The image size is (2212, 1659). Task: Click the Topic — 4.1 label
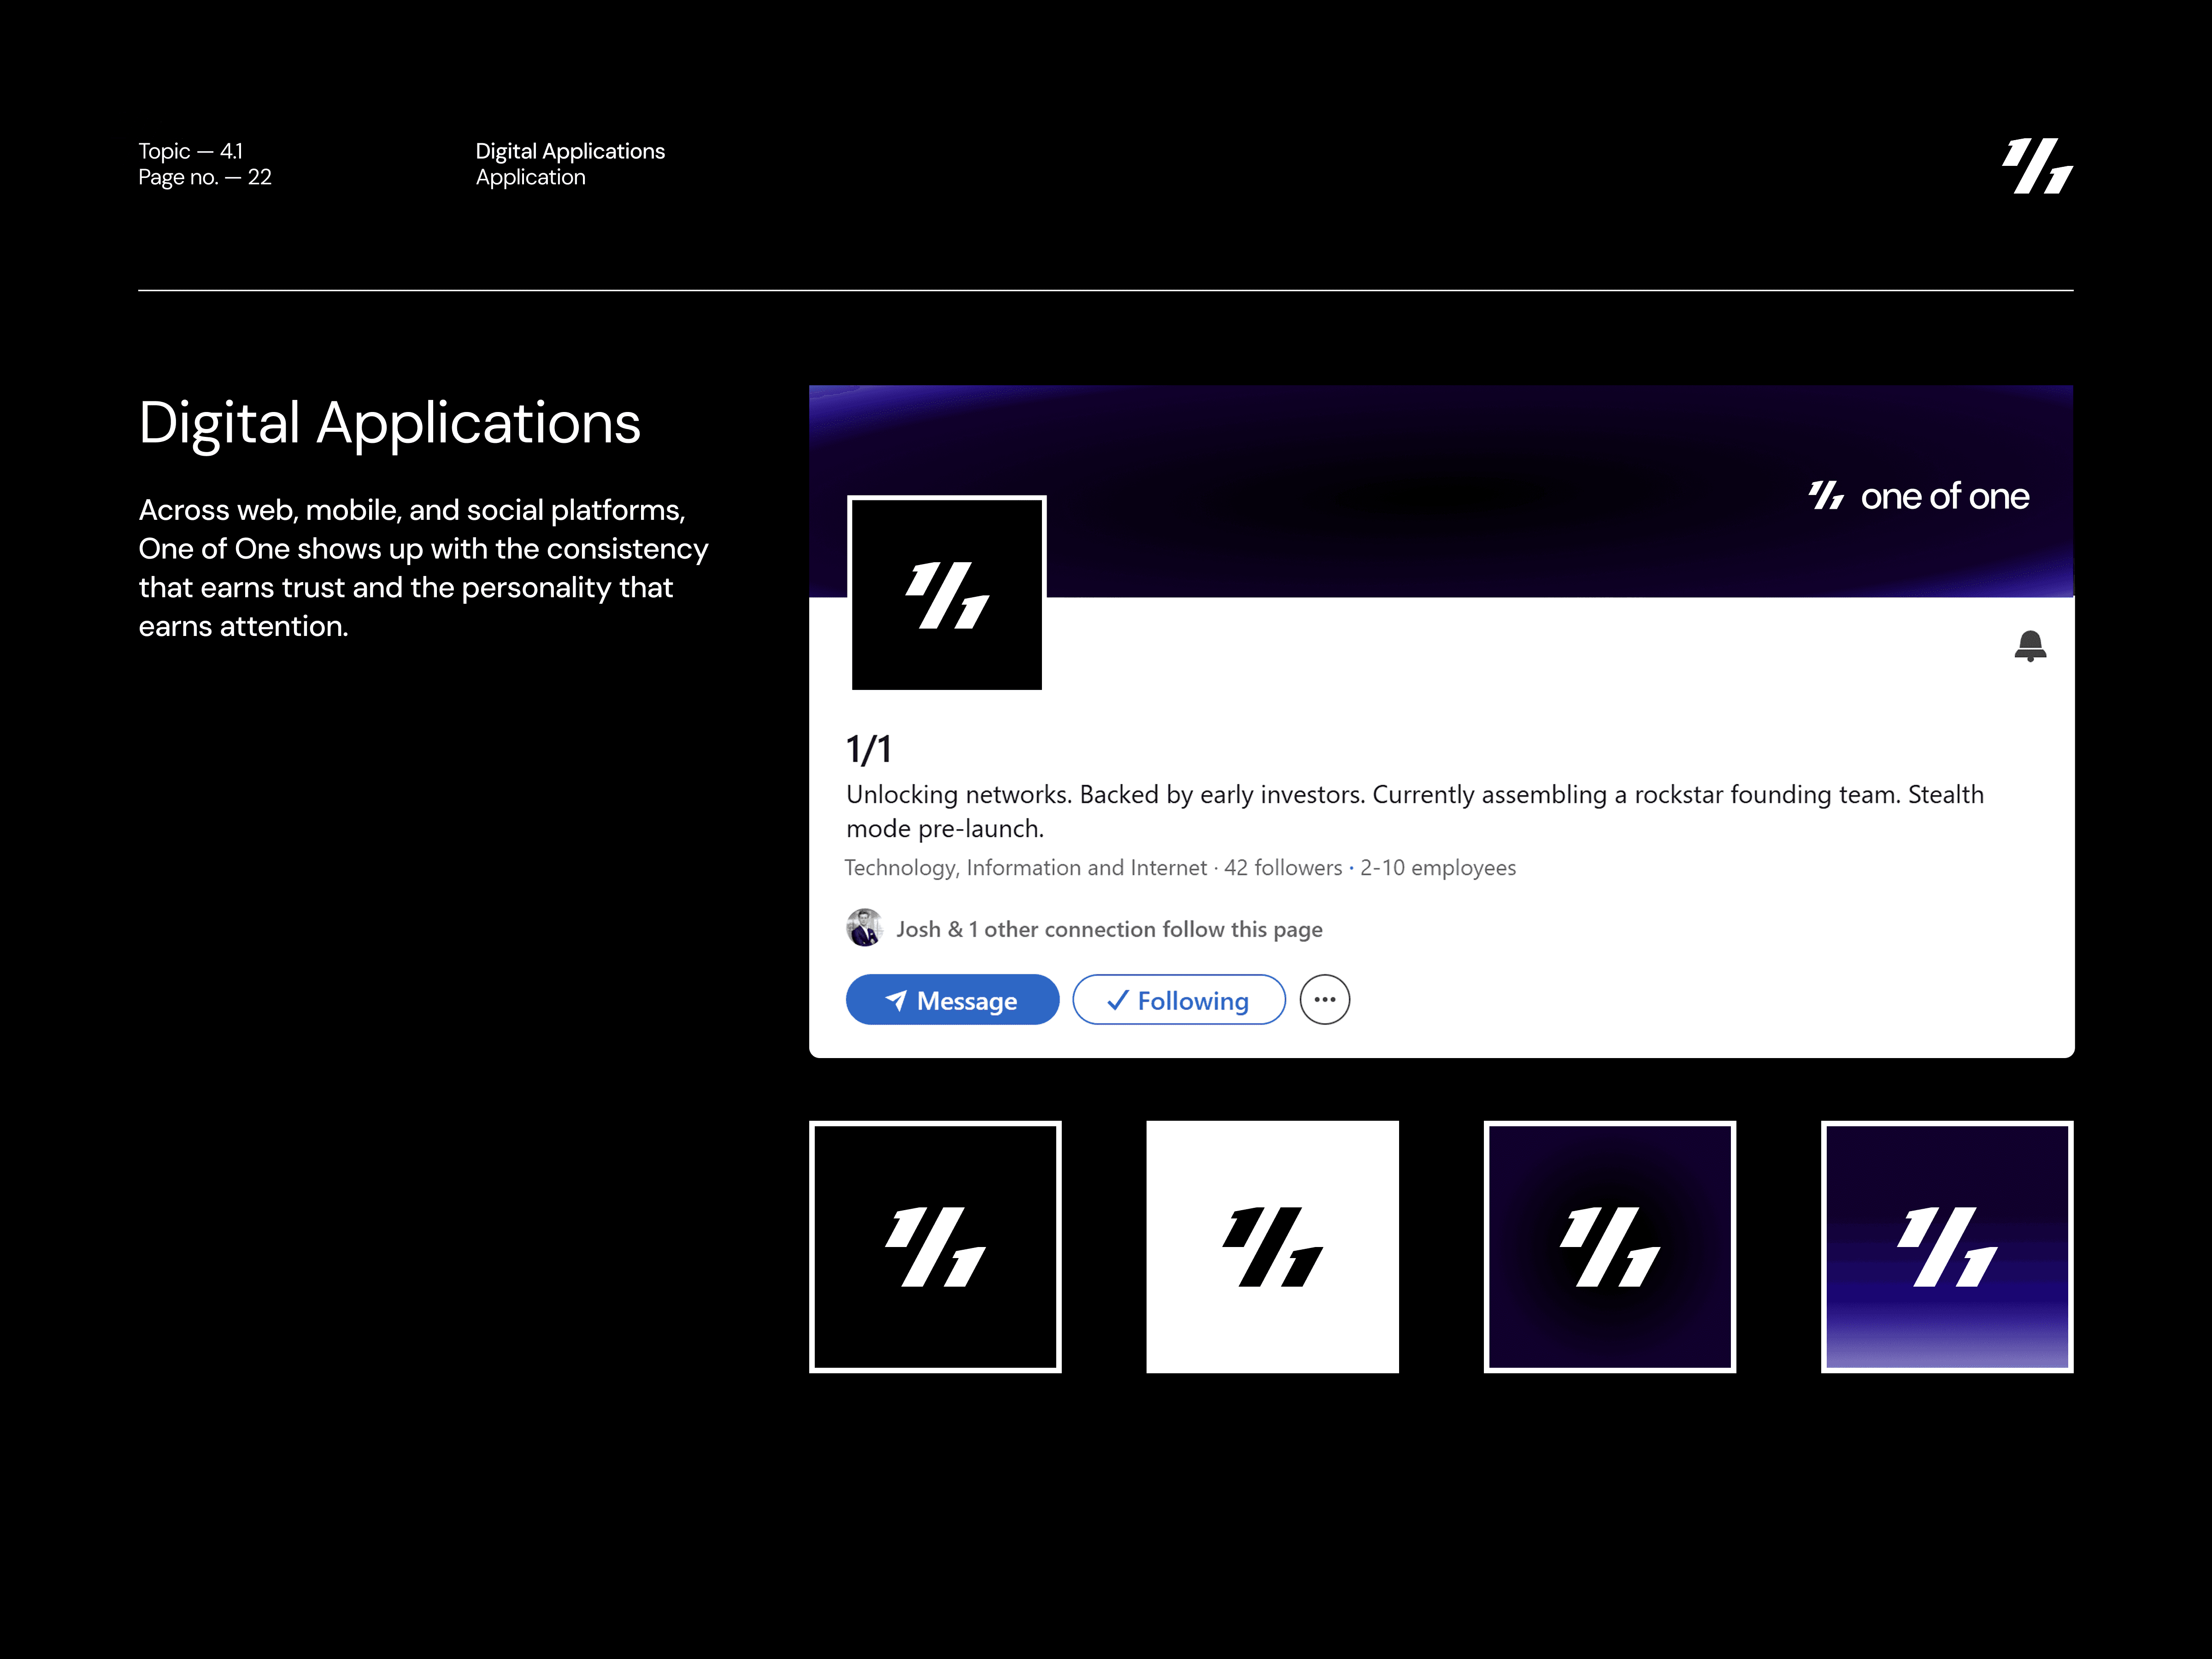pyautogui.click(x=190, y=151)
